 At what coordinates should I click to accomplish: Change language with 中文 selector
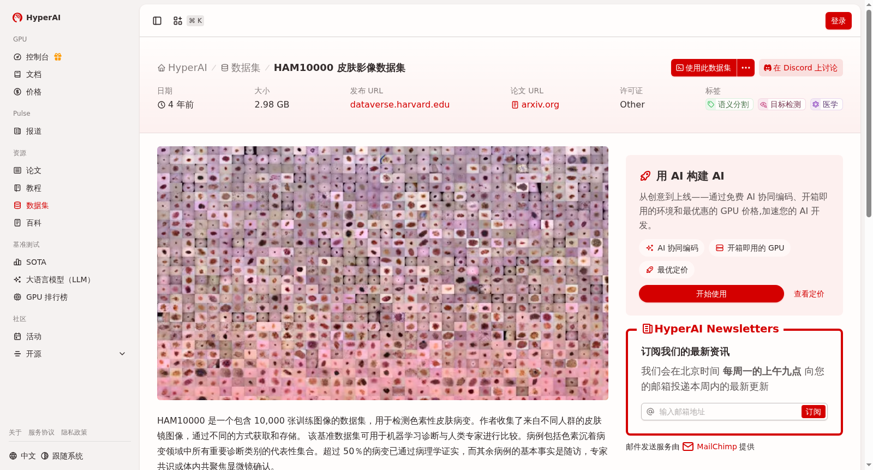pos(22,456)
